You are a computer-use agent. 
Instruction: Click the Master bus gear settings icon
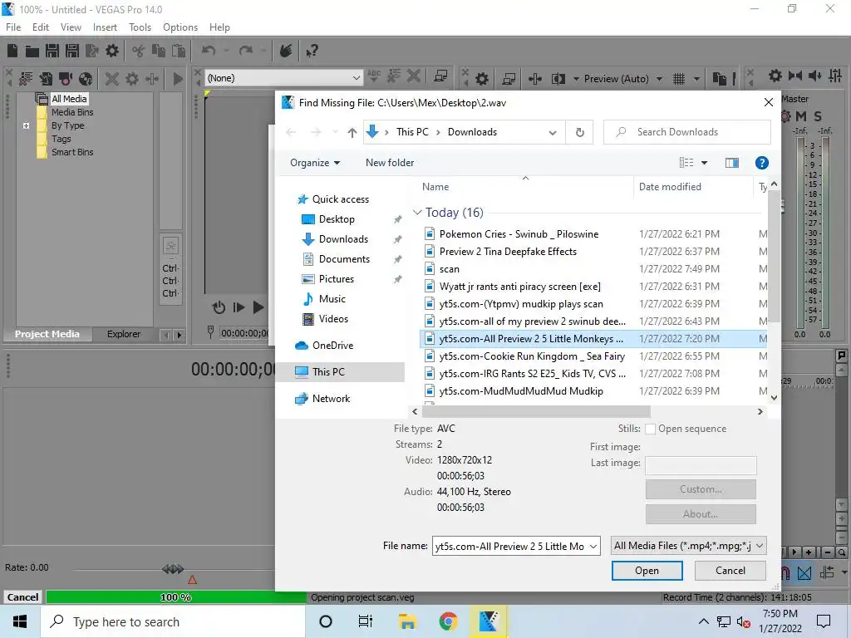click(x=775, y=76)
